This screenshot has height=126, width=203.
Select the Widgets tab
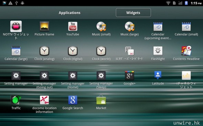[x=133, y=13]
